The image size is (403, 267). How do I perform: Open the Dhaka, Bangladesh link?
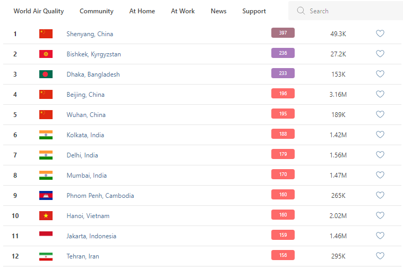93,74
